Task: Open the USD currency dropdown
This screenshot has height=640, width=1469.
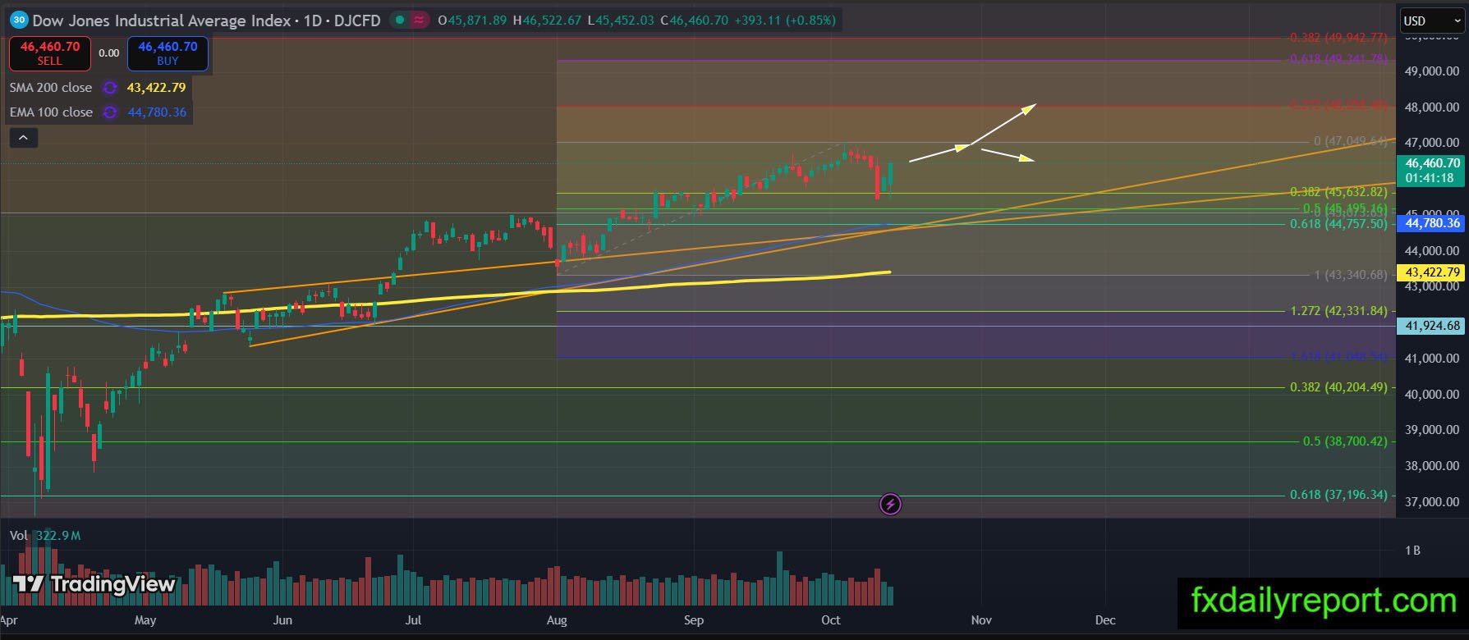Action: [x=1431, y=21]
